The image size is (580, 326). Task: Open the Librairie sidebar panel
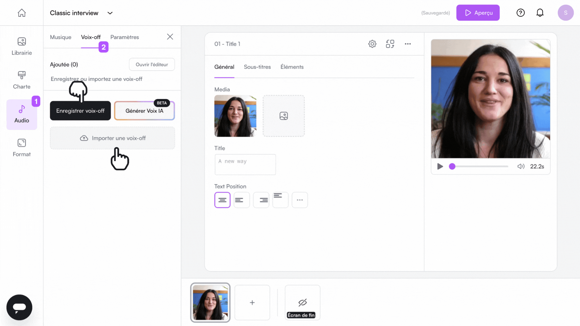(x=21, y=46)
